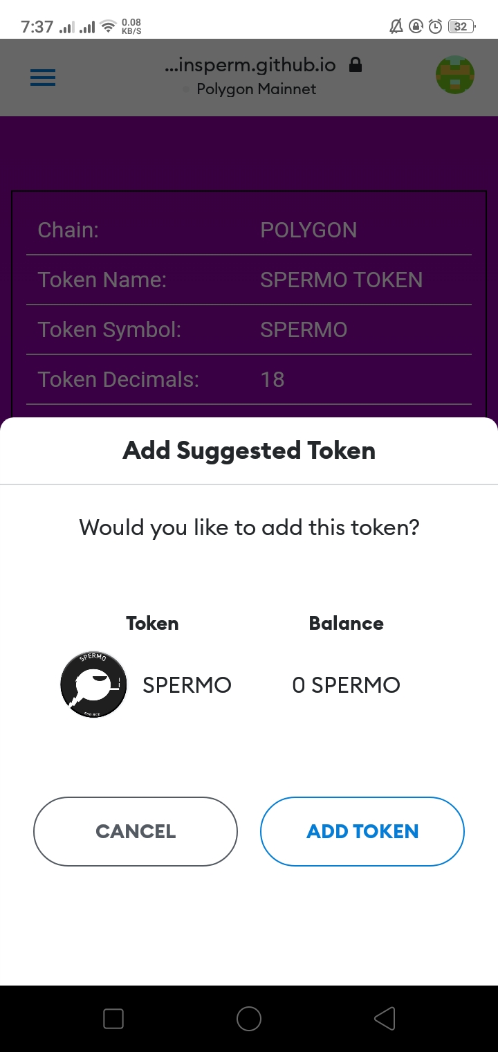The height and width of the screenshot is (1052, 498).
Task: Tap the 0 SPERMO balance text
Action: click(x=346, y=685)
